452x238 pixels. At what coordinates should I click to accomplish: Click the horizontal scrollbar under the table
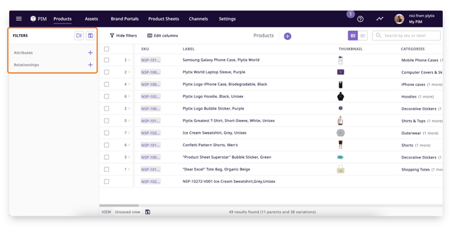pyautogui.click(x=119, y=205)
